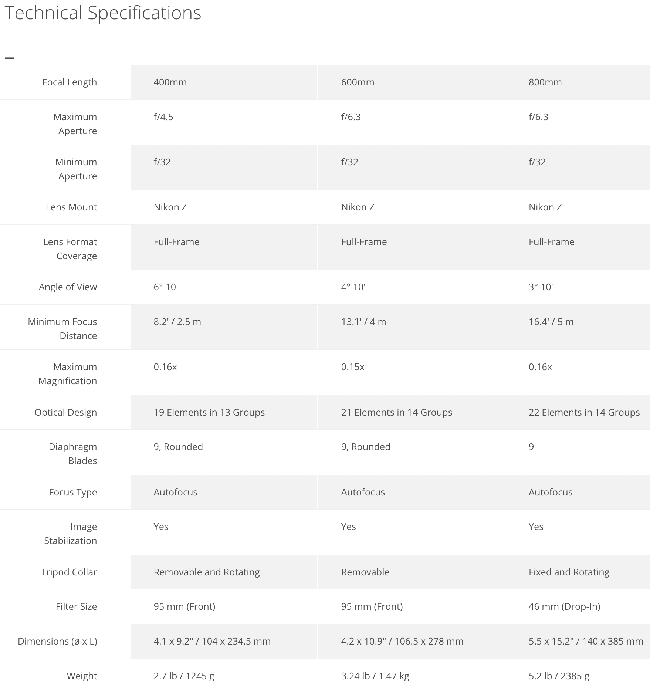
Task: Select the Lens Mount row label
Action: [71, 207]
